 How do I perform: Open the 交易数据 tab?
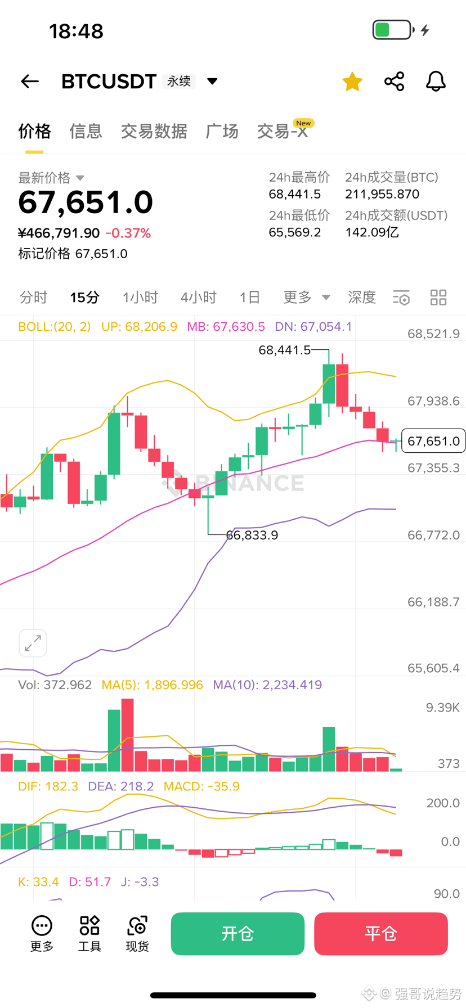click(x=154, y=131)
